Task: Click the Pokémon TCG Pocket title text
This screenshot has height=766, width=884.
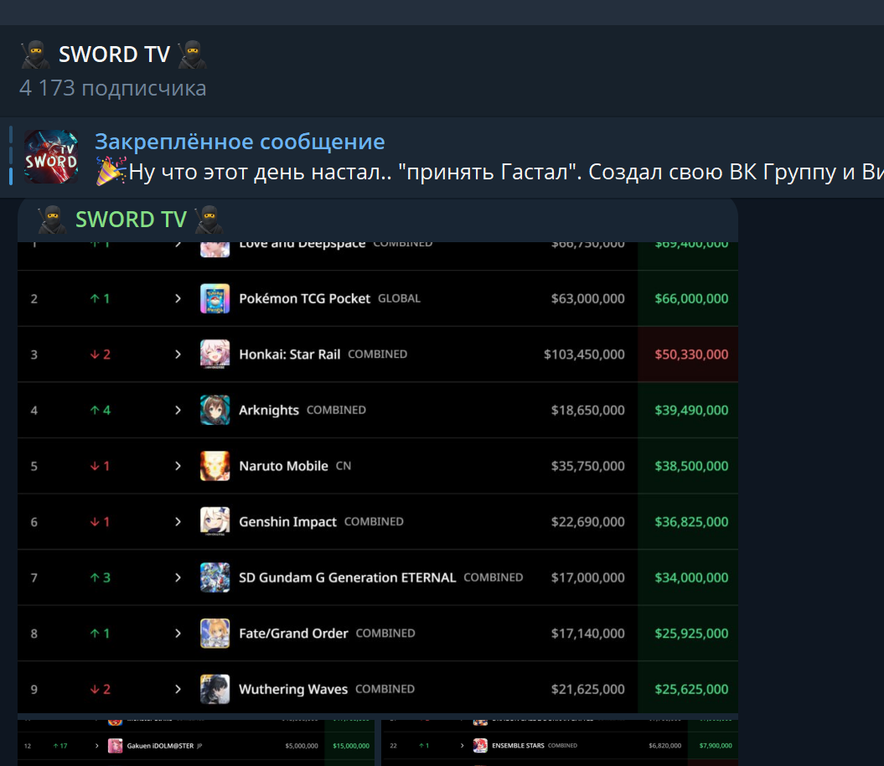Action: (304, 298)
